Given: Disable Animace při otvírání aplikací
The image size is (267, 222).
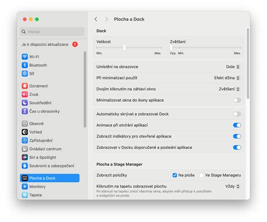Looking at the screenshot, I should (x=237, y=125).
